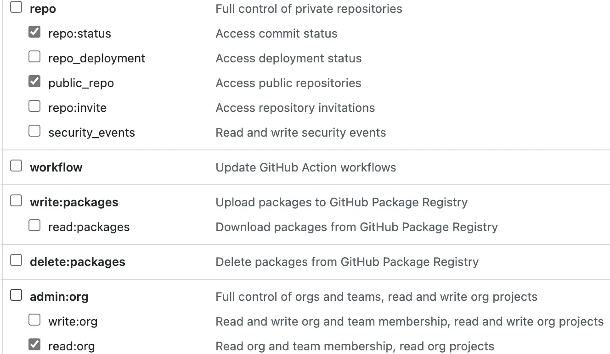This screenshot has height=354, width=610.
Task: Click the bold 'admin:org' label text
Action: pos(59,297)
